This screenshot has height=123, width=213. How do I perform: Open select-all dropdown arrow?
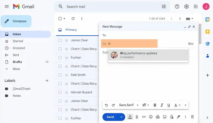point(64,19)
